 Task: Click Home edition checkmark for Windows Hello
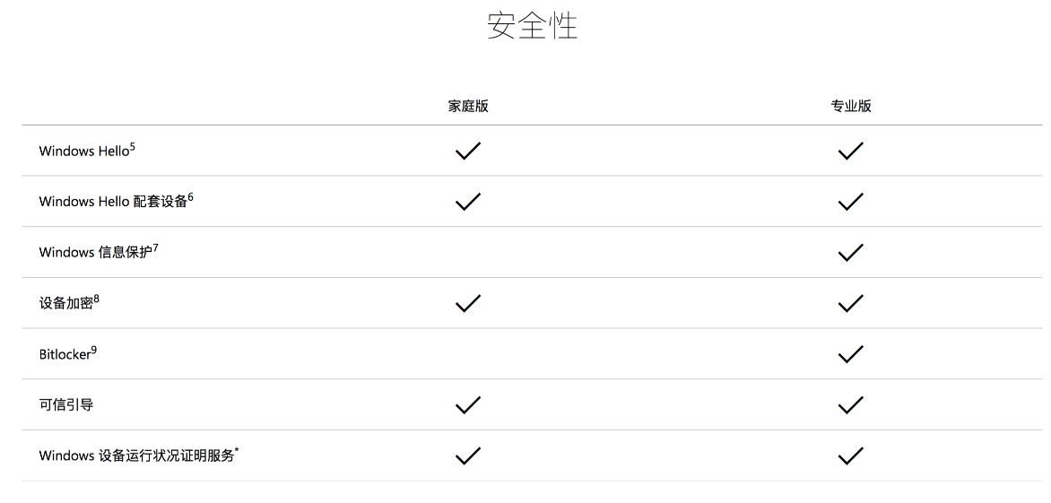point(468,151)
